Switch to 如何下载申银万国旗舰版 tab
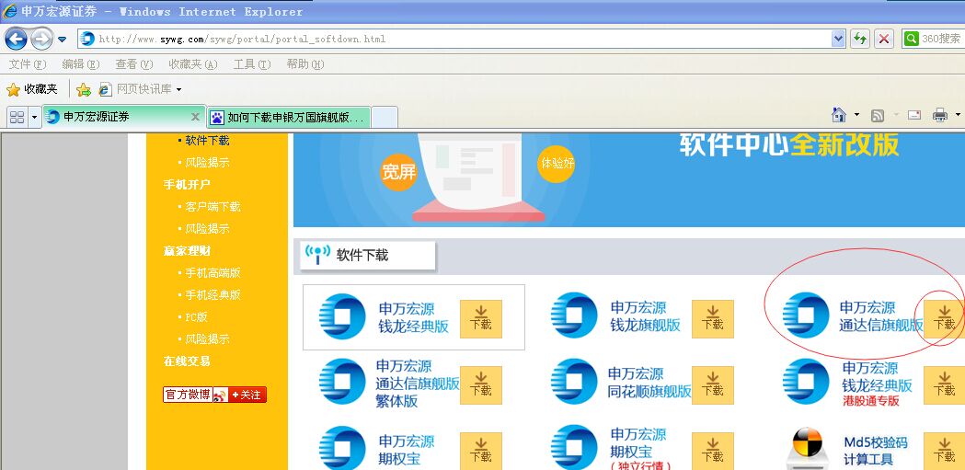Screen dimensions: 965x470 click(x=288, y=117)
